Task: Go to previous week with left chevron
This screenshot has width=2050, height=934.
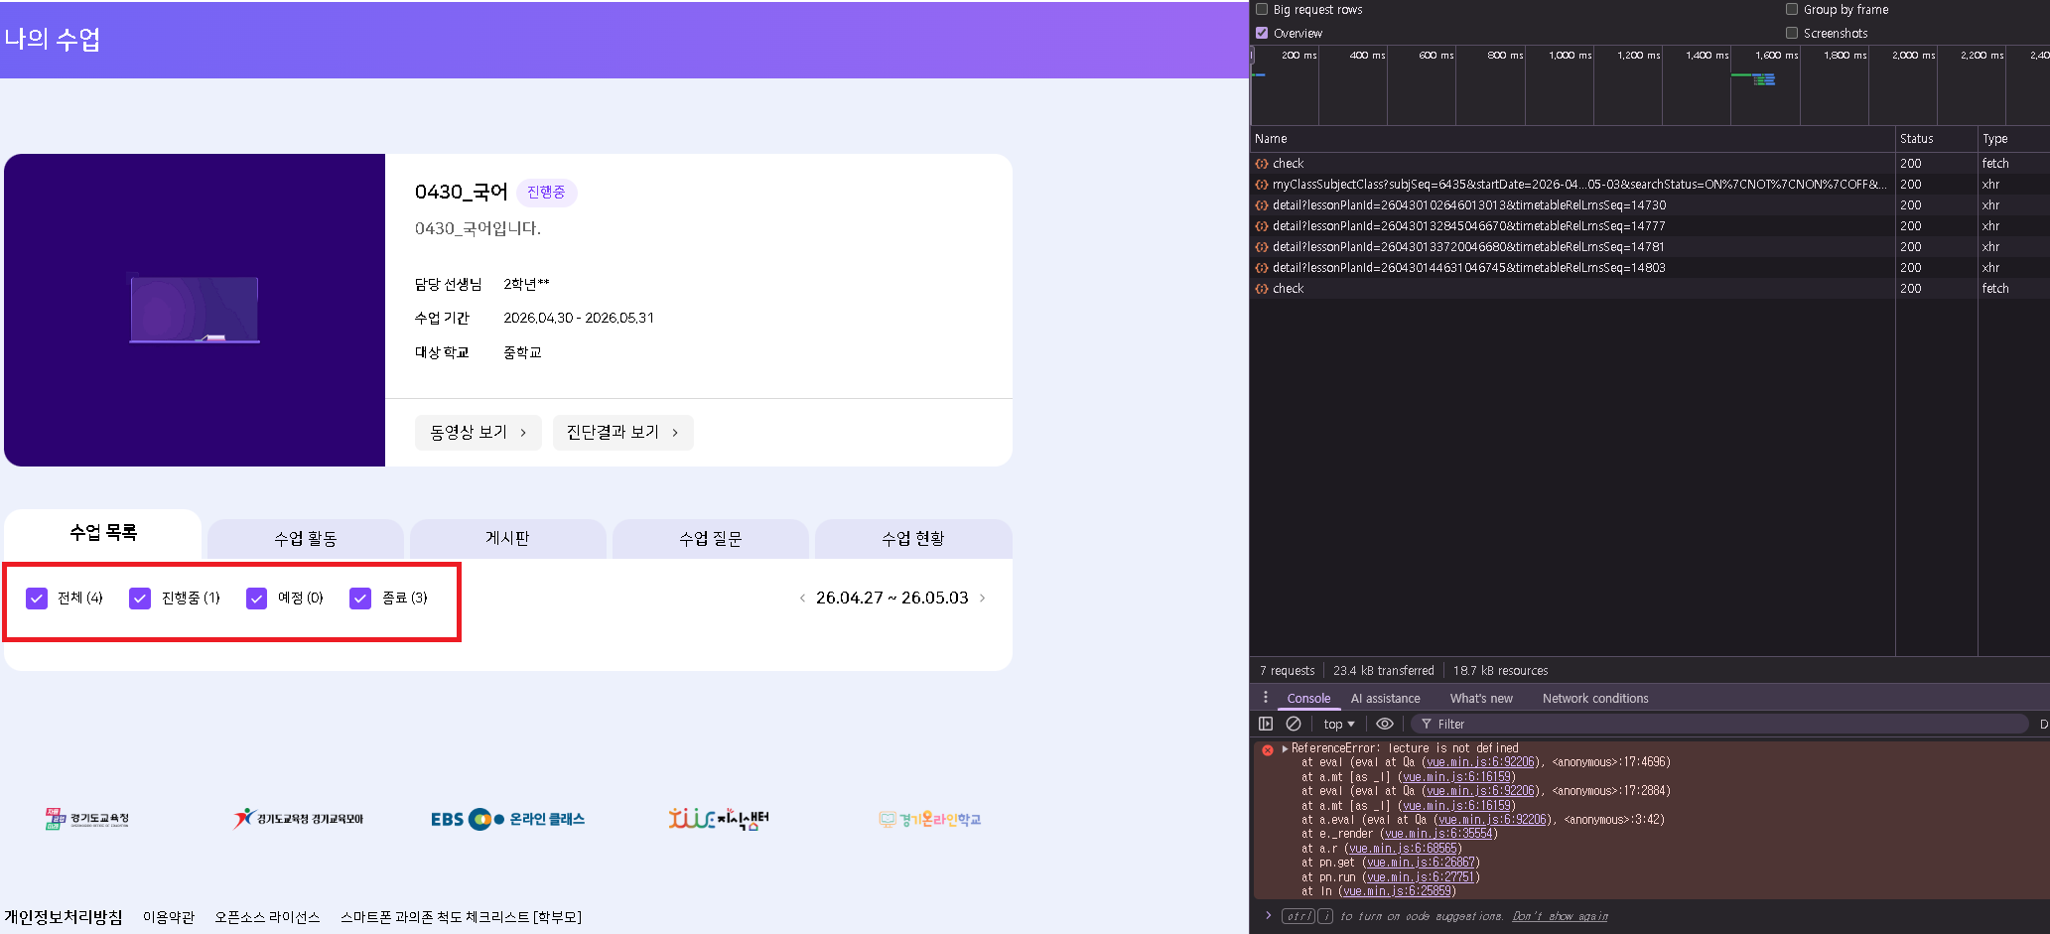Action: (x=802, y=598)
